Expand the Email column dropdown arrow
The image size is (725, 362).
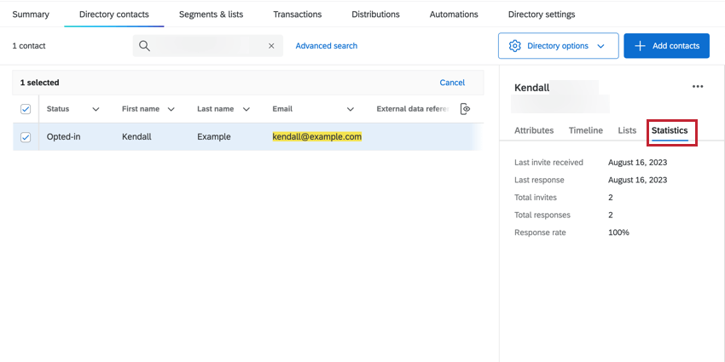[x=351, y=109]
